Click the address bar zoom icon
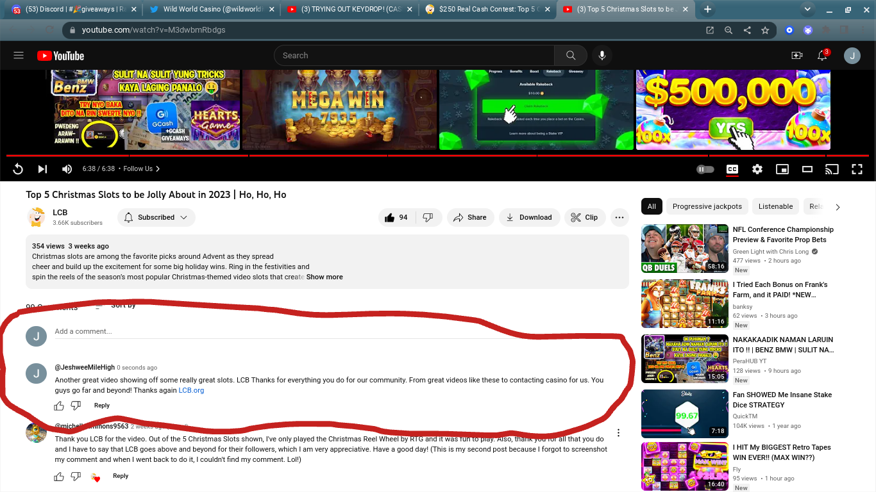This screenshot has width=876, height=492. coord(729,30)
